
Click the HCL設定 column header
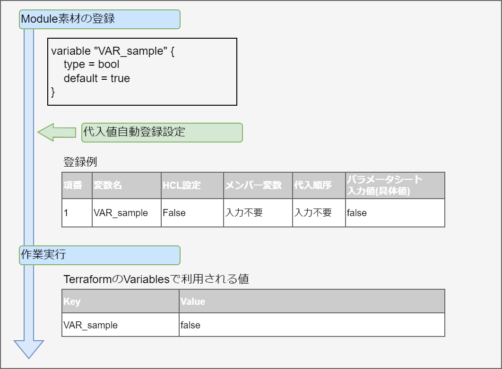[x=192, y=185]
